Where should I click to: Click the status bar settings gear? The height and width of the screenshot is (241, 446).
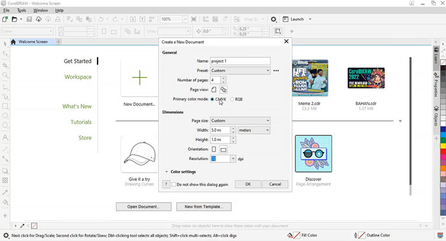[6, 236]
